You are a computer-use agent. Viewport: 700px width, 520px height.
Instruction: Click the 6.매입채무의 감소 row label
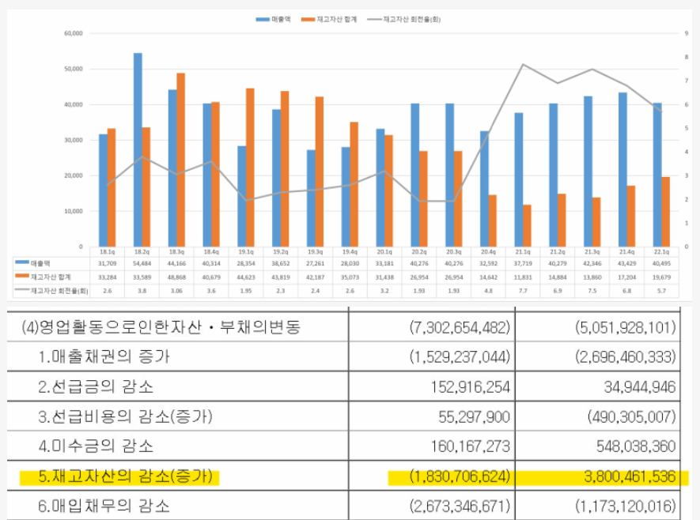click(x=104, y=506)
